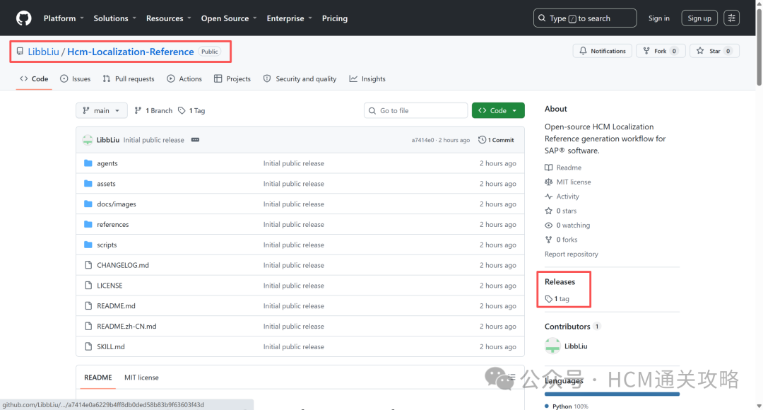
Task: Open the Projects tab
Action: pos(232,79)
